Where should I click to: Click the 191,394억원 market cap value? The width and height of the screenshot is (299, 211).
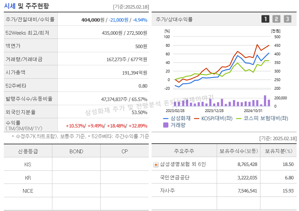[135, 73]
